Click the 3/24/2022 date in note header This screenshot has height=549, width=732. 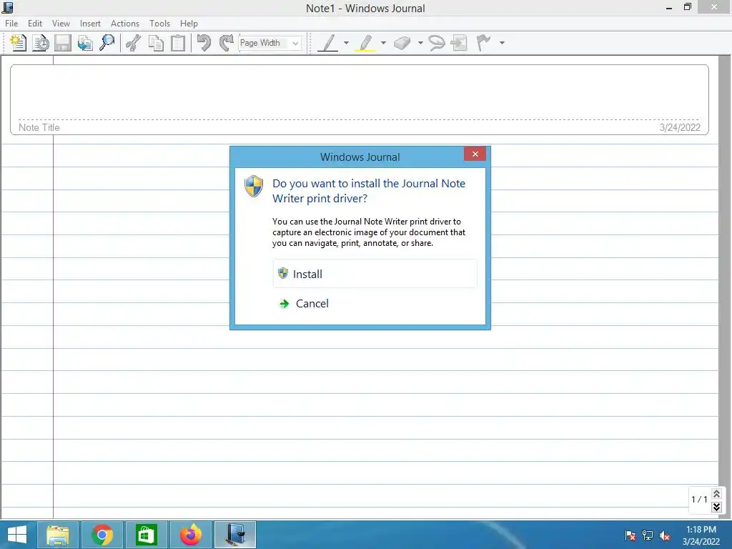680,127
